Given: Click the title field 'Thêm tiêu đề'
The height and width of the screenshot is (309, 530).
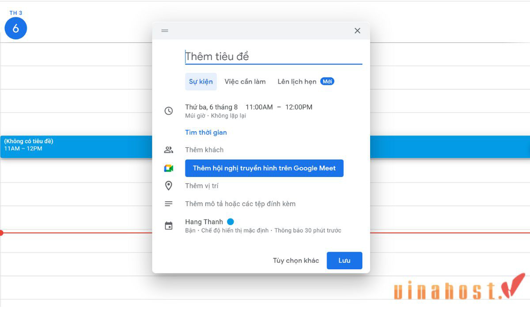Looking at the screenshot, I should (273, 57).
